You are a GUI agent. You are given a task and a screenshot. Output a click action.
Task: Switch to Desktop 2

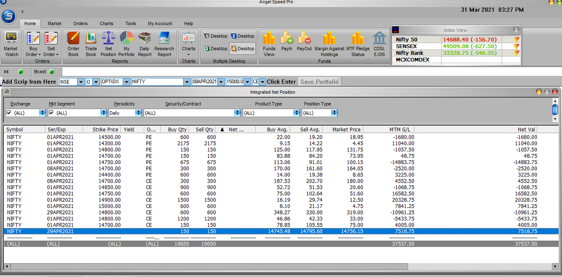243,36
